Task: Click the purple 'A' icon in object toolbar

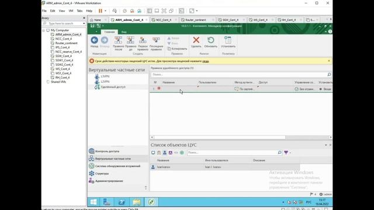Action: point(170,153)
